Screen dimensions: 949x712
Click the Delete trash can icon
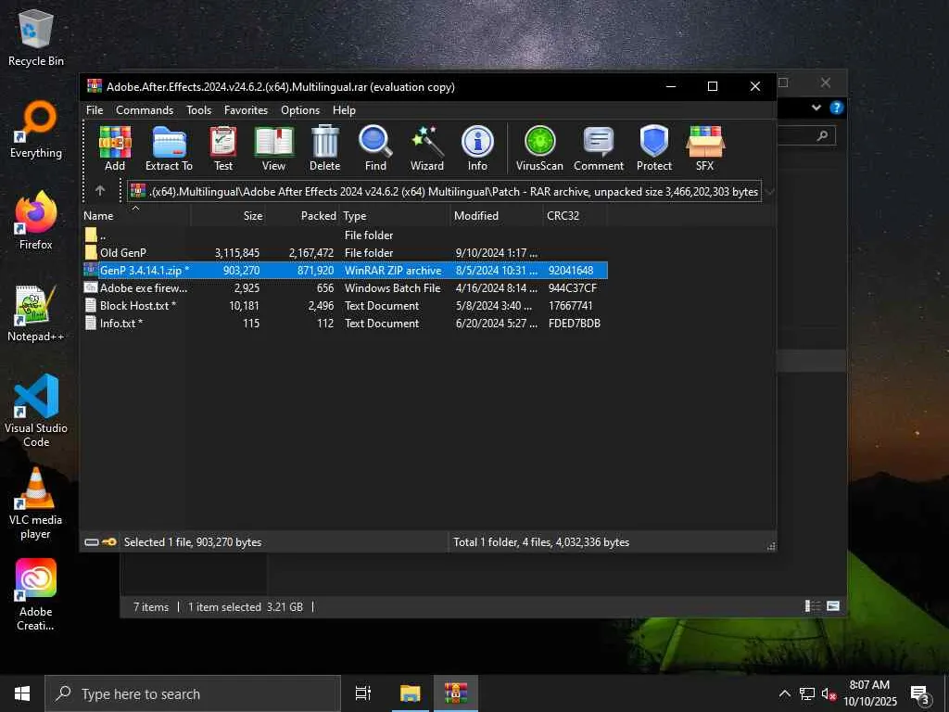click(x=325, y=148)
